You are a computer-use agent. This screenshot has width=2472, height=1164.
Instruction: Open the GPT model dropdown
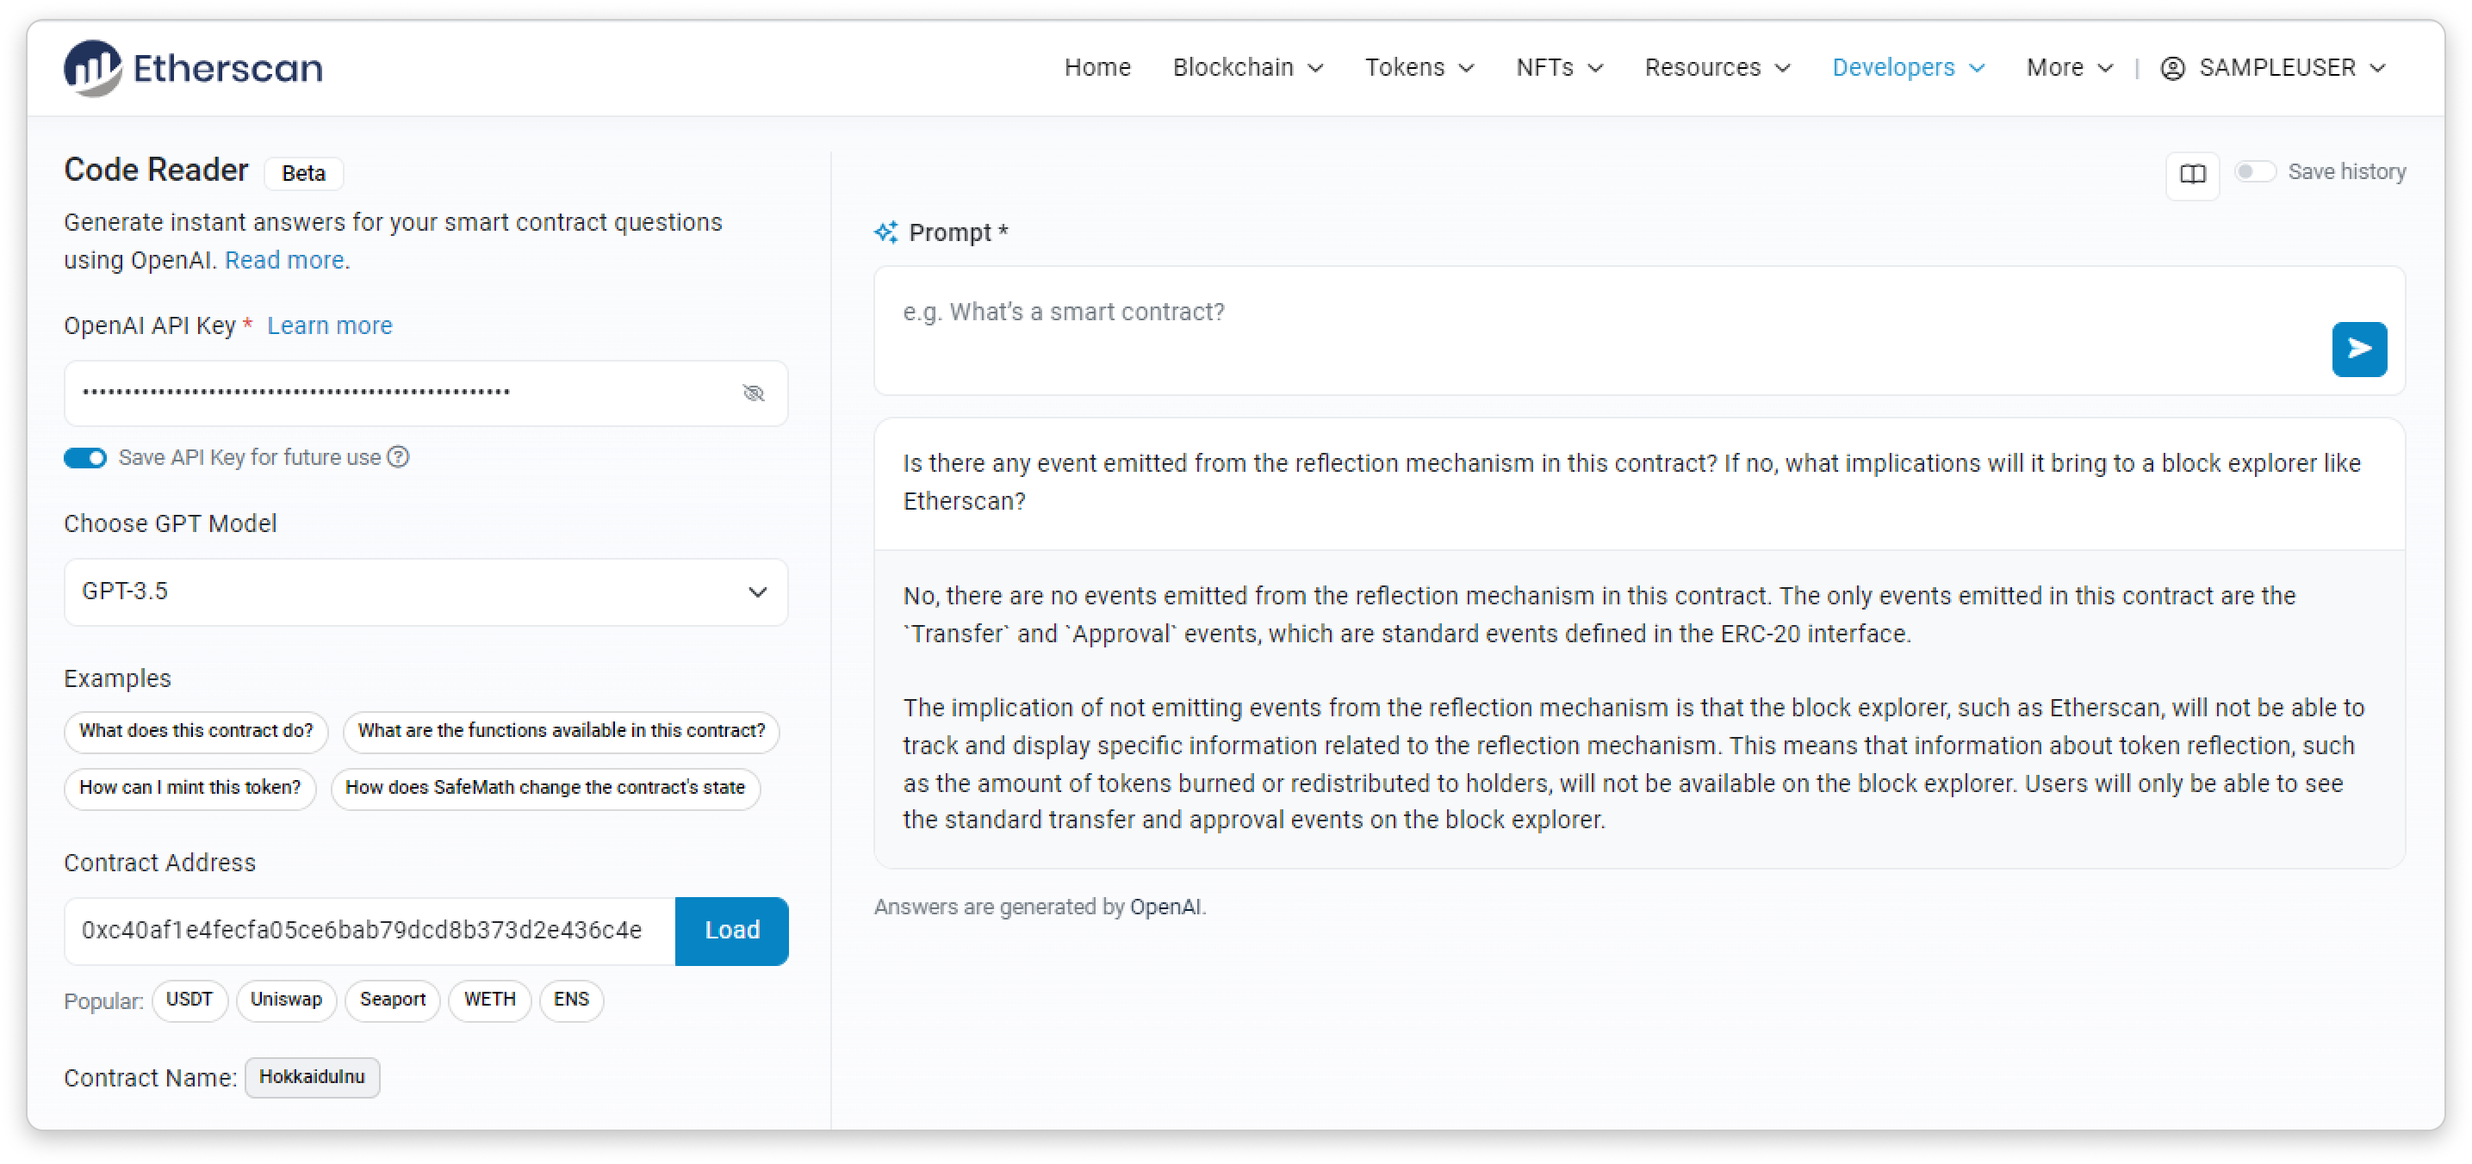pos(425,591)
